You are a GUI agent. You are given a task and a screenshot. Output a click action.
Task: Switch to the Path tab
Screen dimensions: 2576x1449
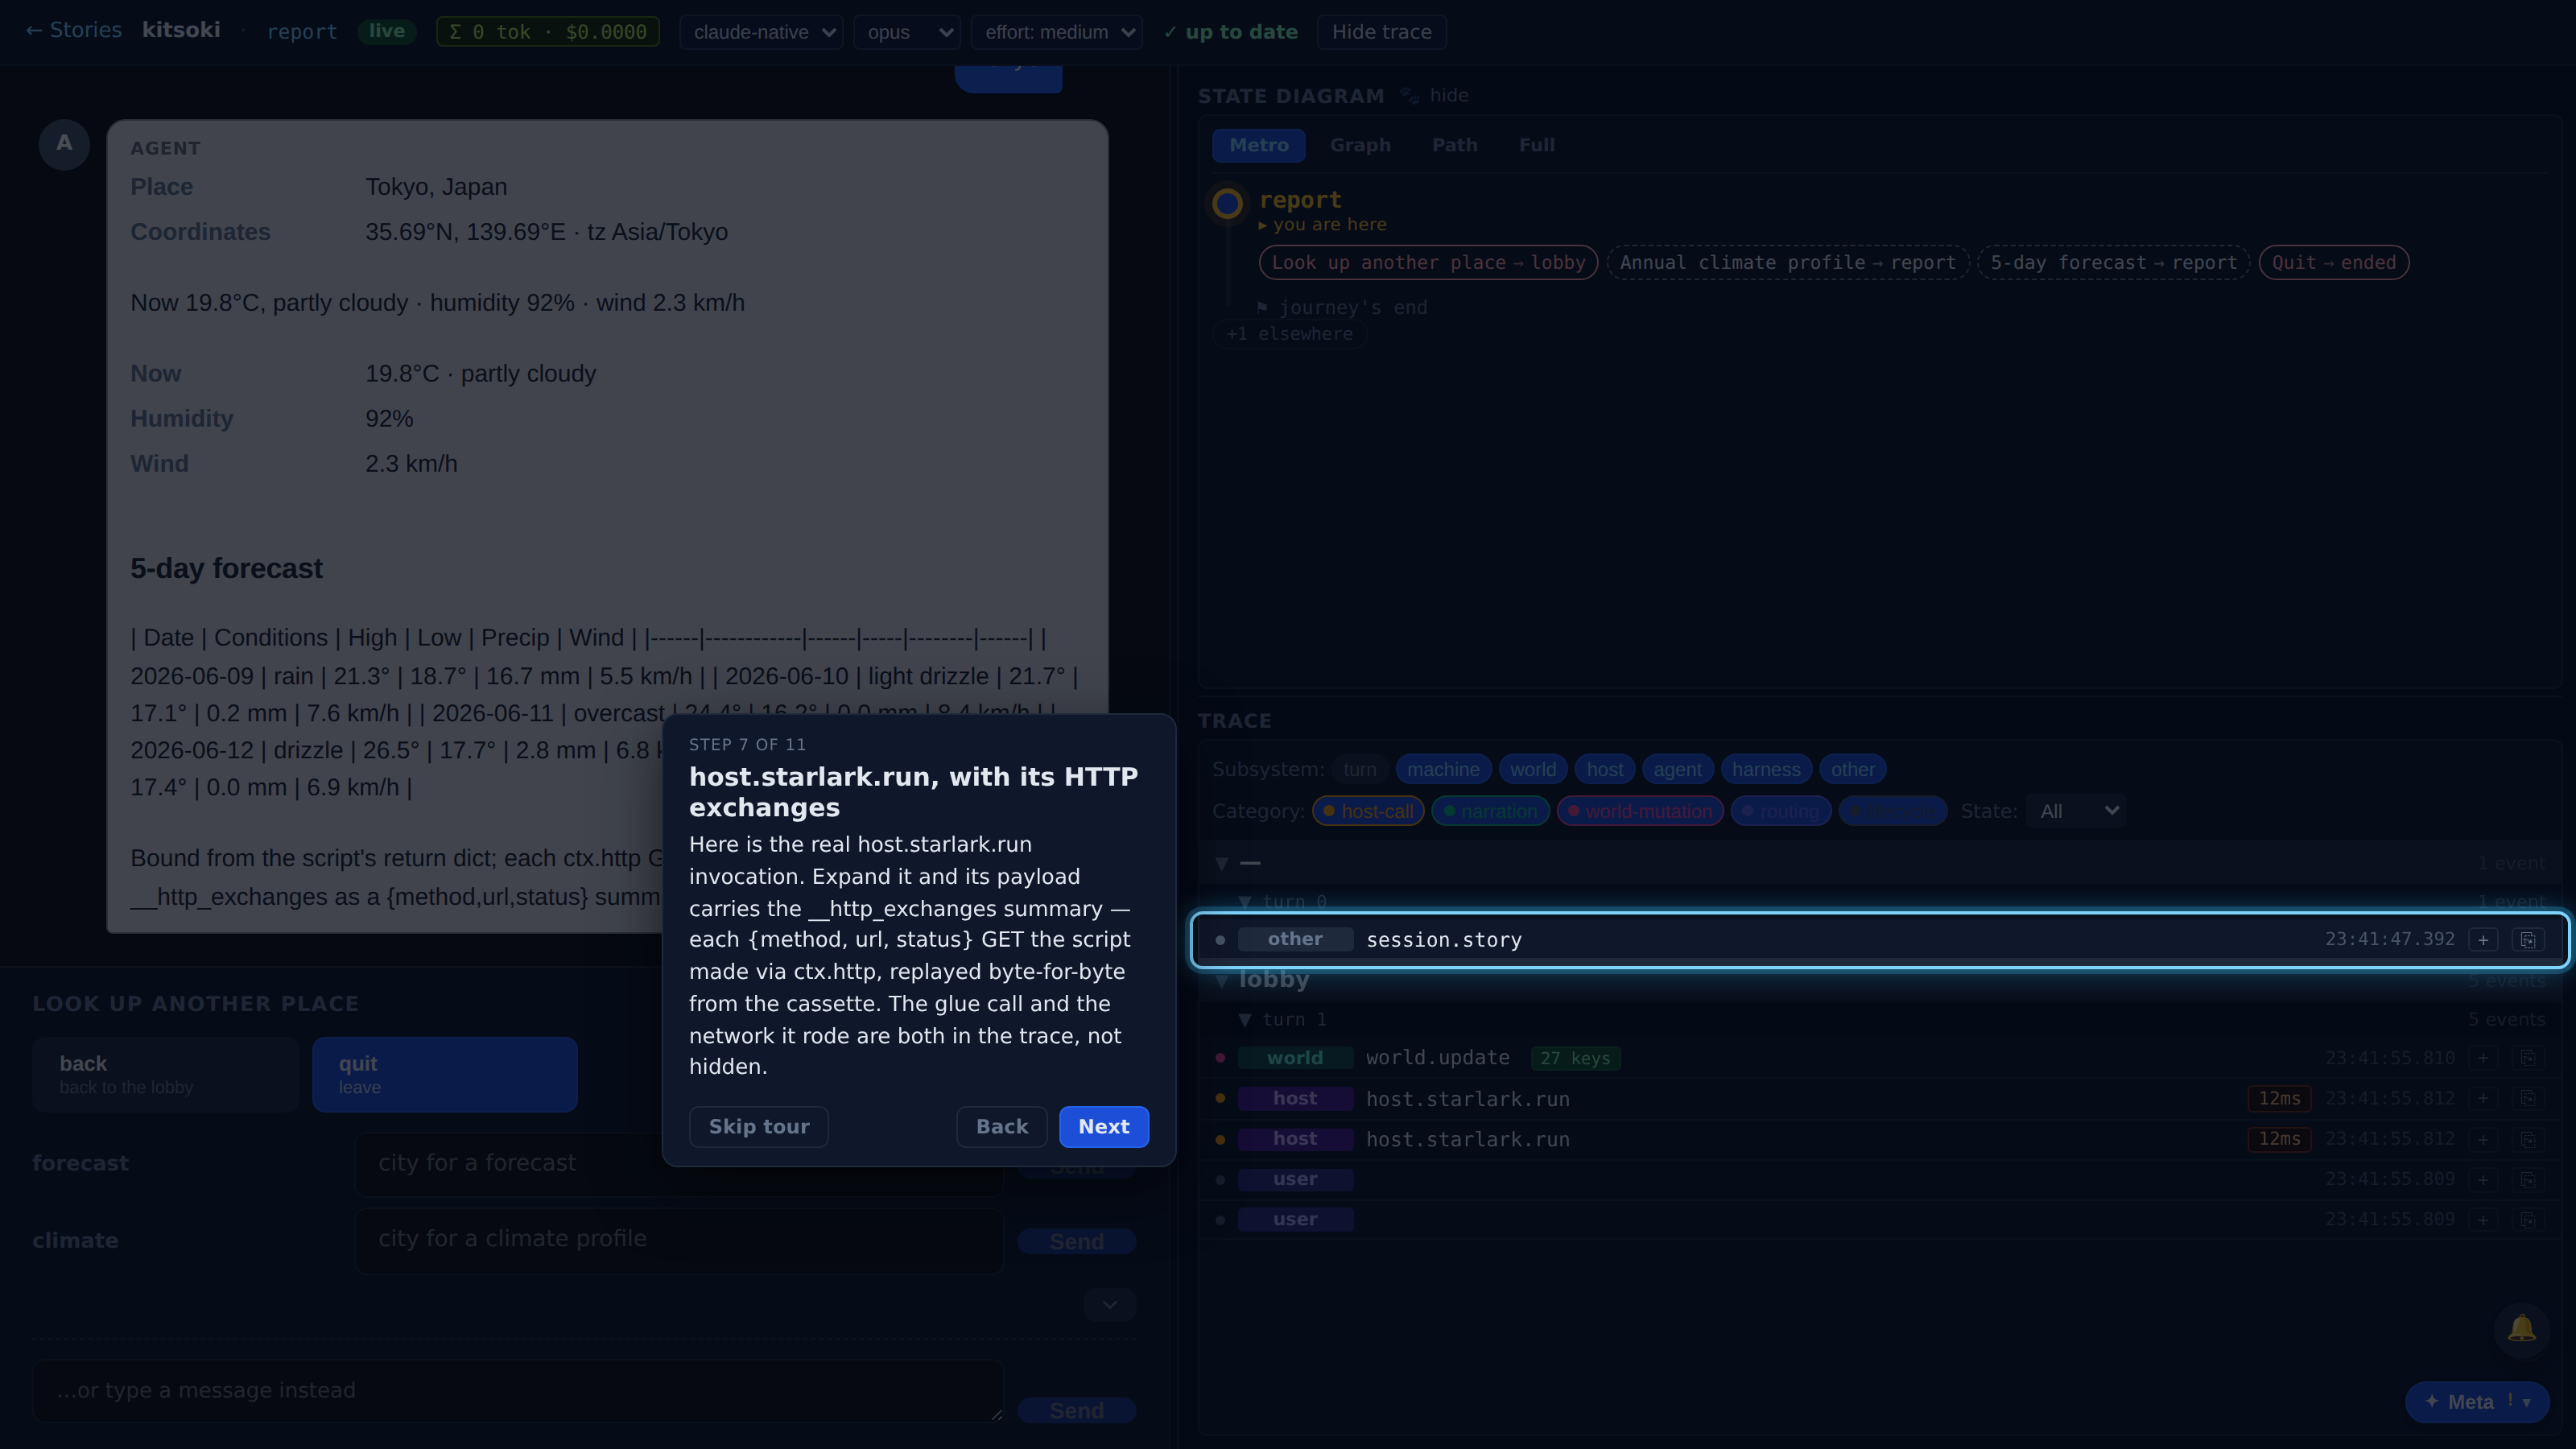point(1454,145)
